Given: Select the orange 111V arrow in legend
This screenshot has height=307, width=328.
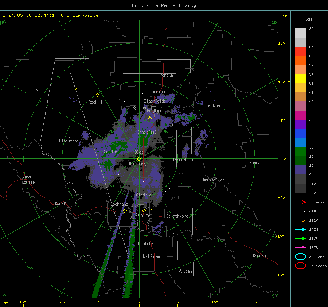Looking at the screenshot, I should (300, 220).
